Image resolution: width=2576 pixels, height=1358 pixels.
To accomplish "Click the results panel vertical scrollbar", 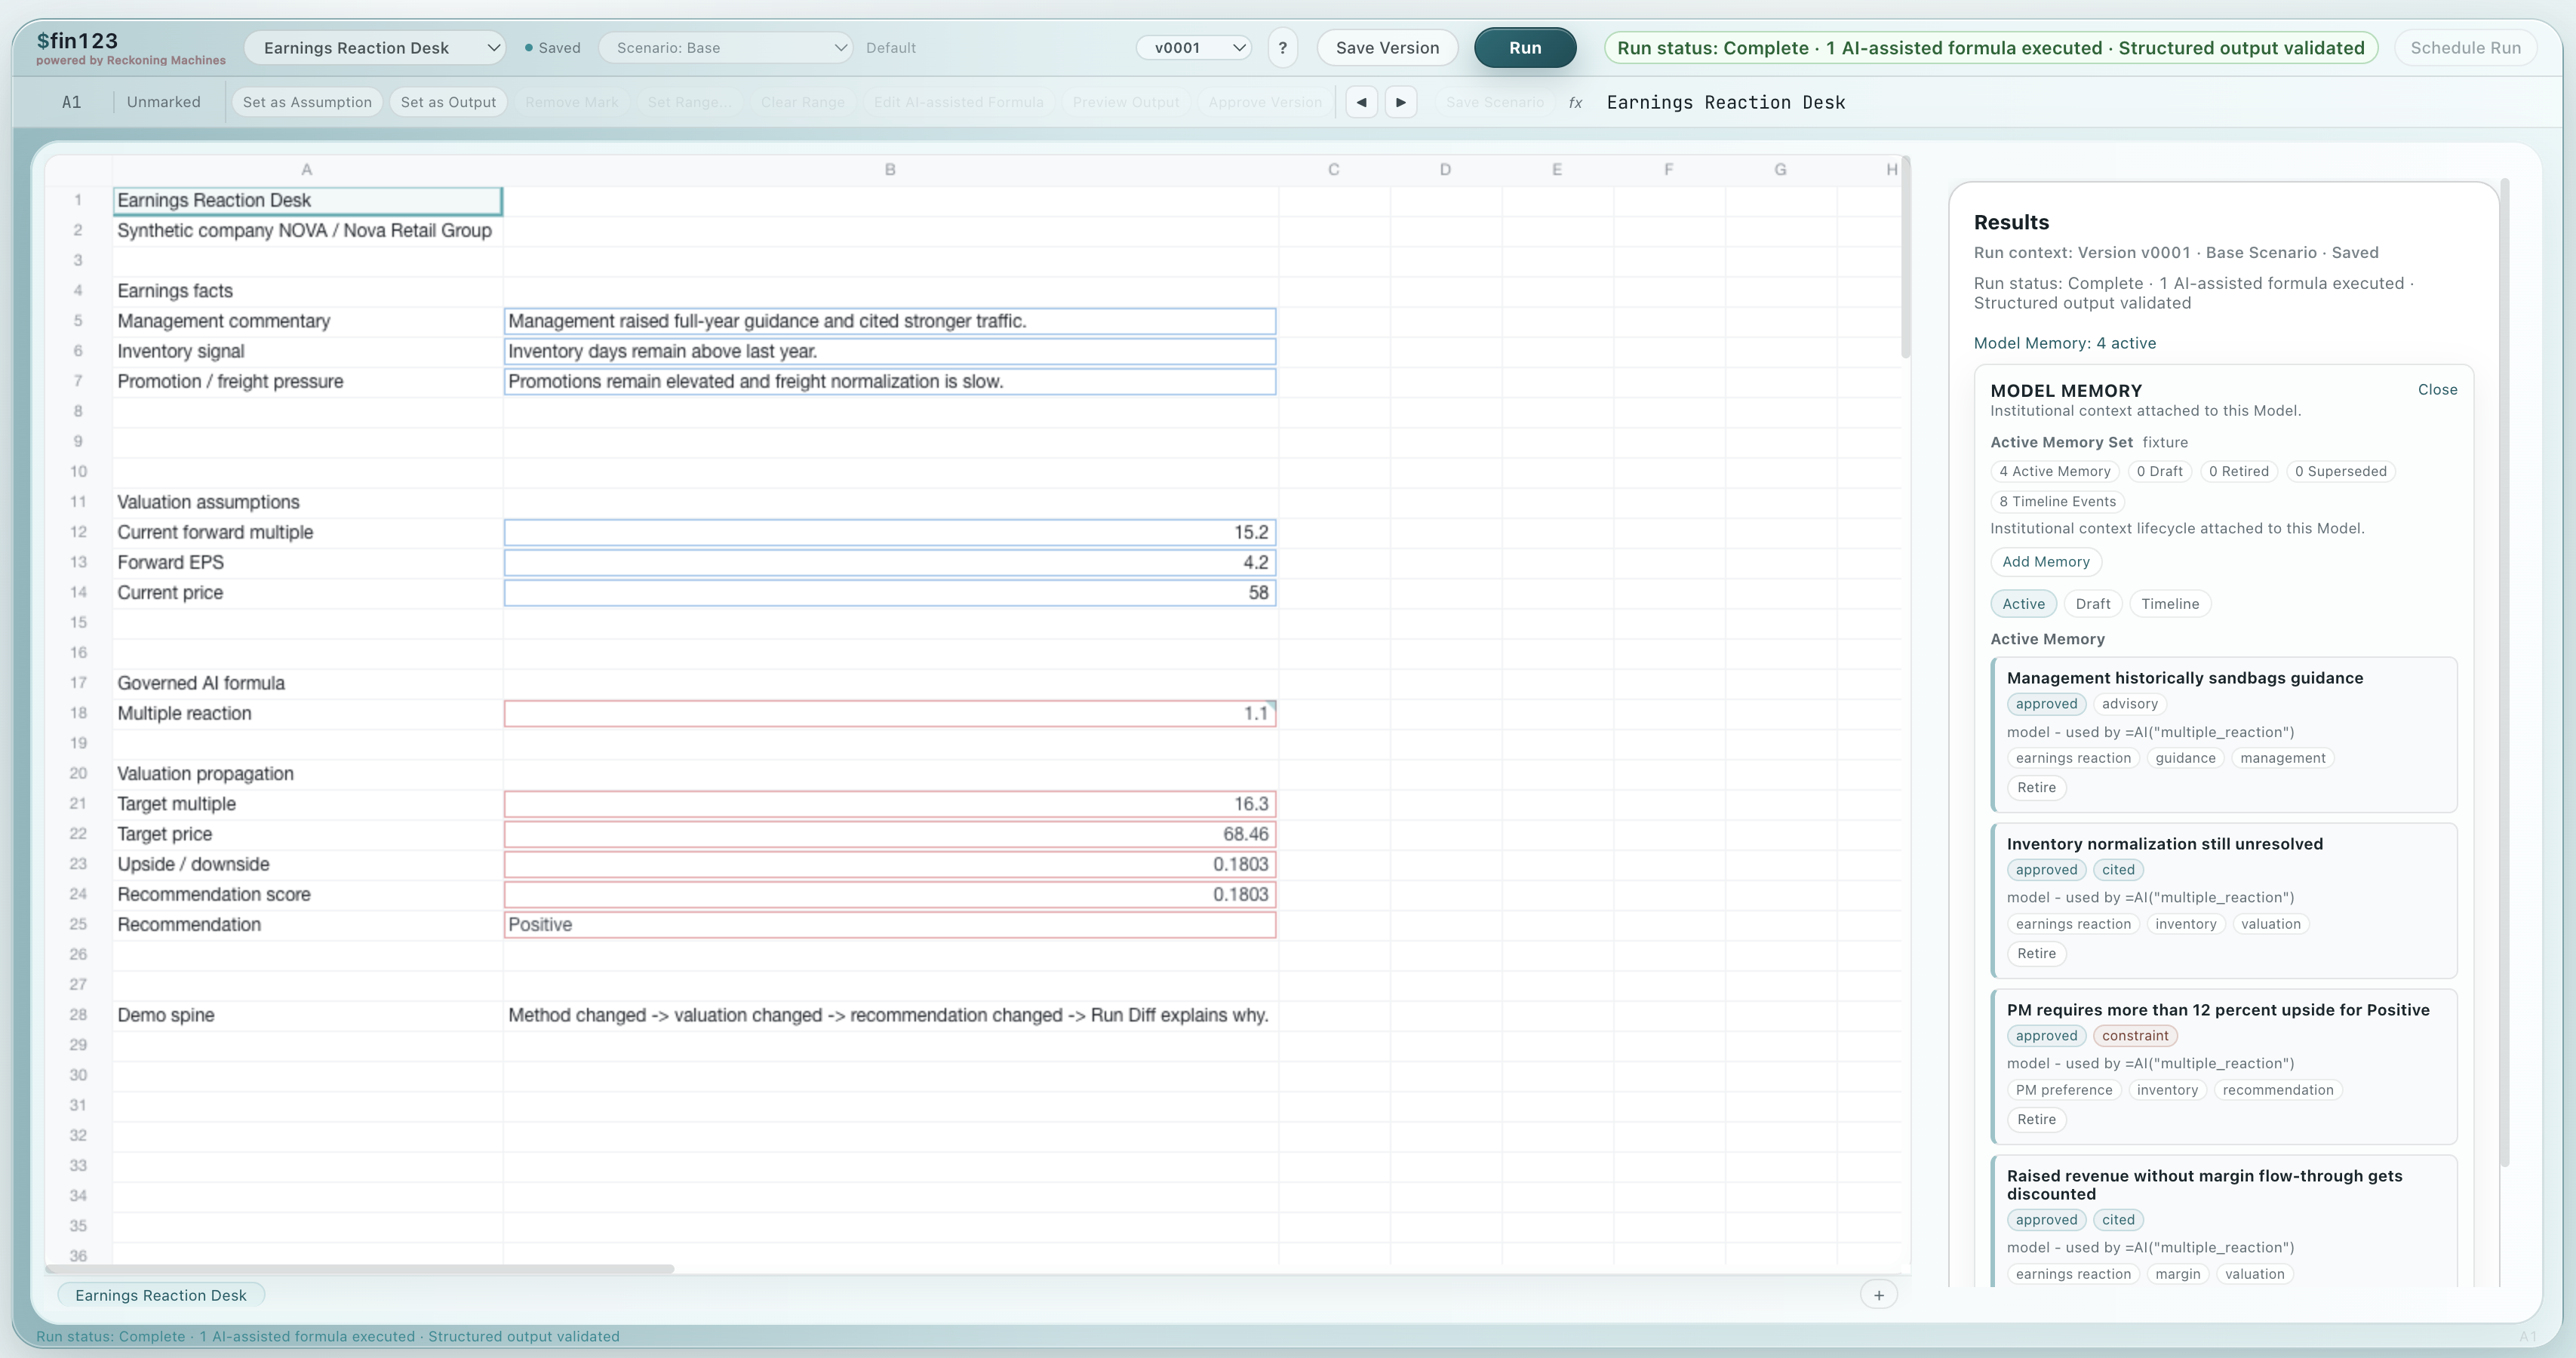I will click(x=2504, y=672).
